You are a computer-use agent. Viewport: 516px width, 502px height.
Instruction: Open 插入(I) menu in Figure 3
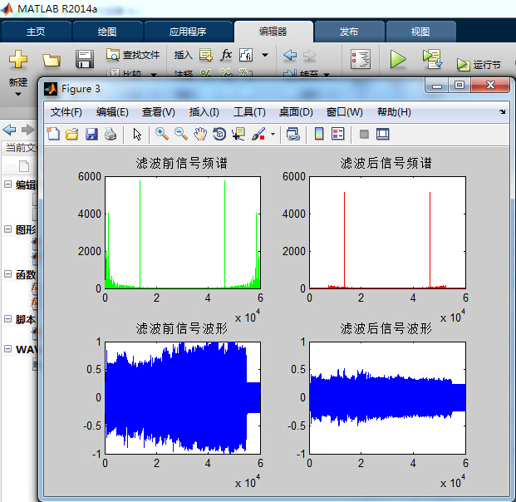(x=204, y=112)
